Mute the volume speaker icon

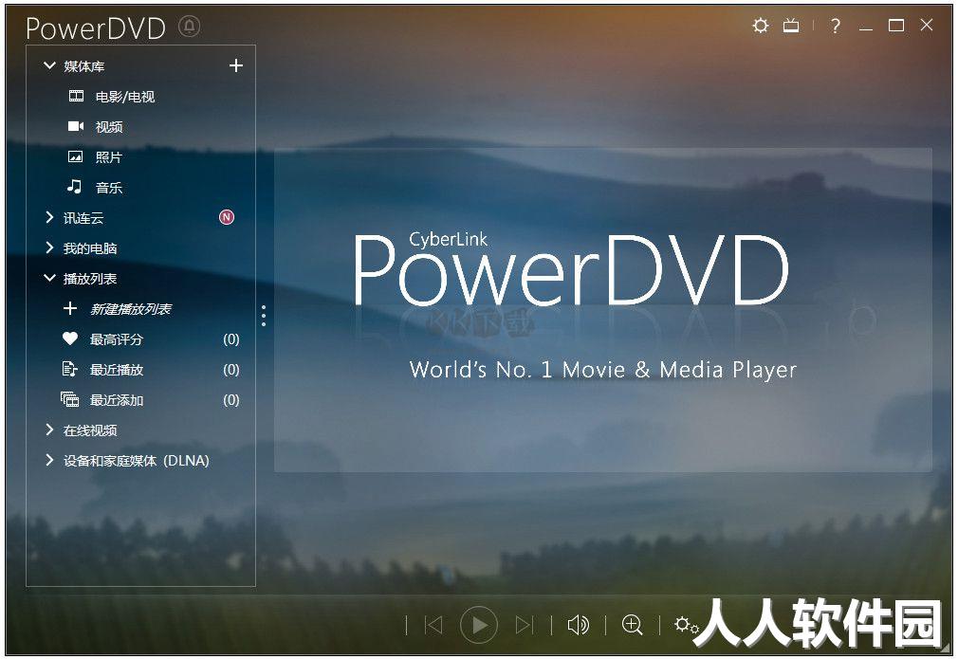578,625
